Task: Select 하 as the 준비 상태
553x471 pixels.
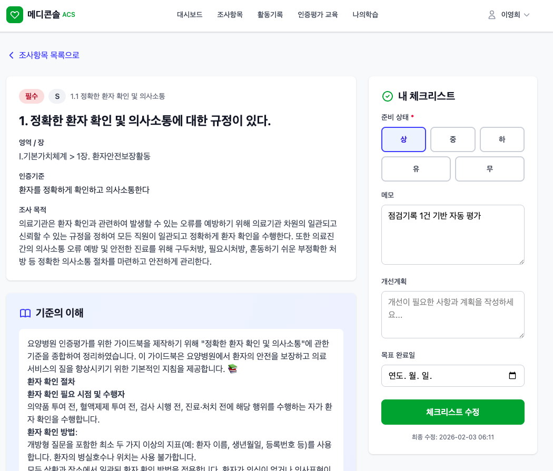Action: point(501,139)
